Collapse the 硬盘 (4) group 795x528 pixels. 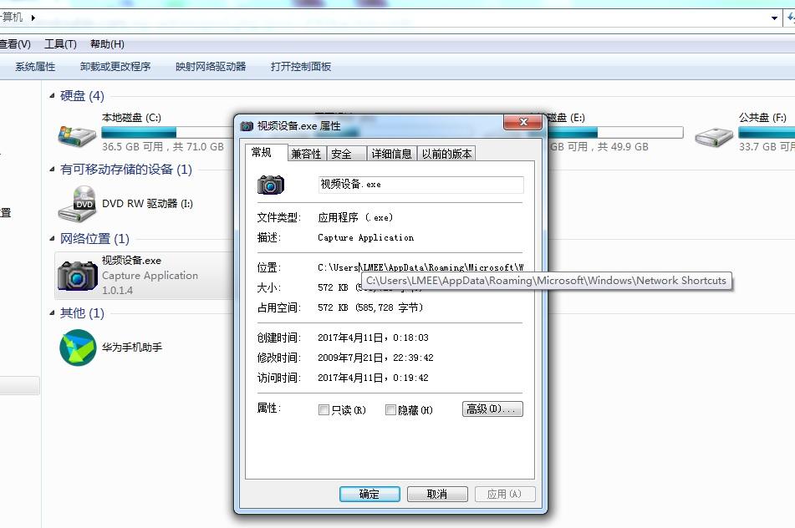[x=52, y=95]
